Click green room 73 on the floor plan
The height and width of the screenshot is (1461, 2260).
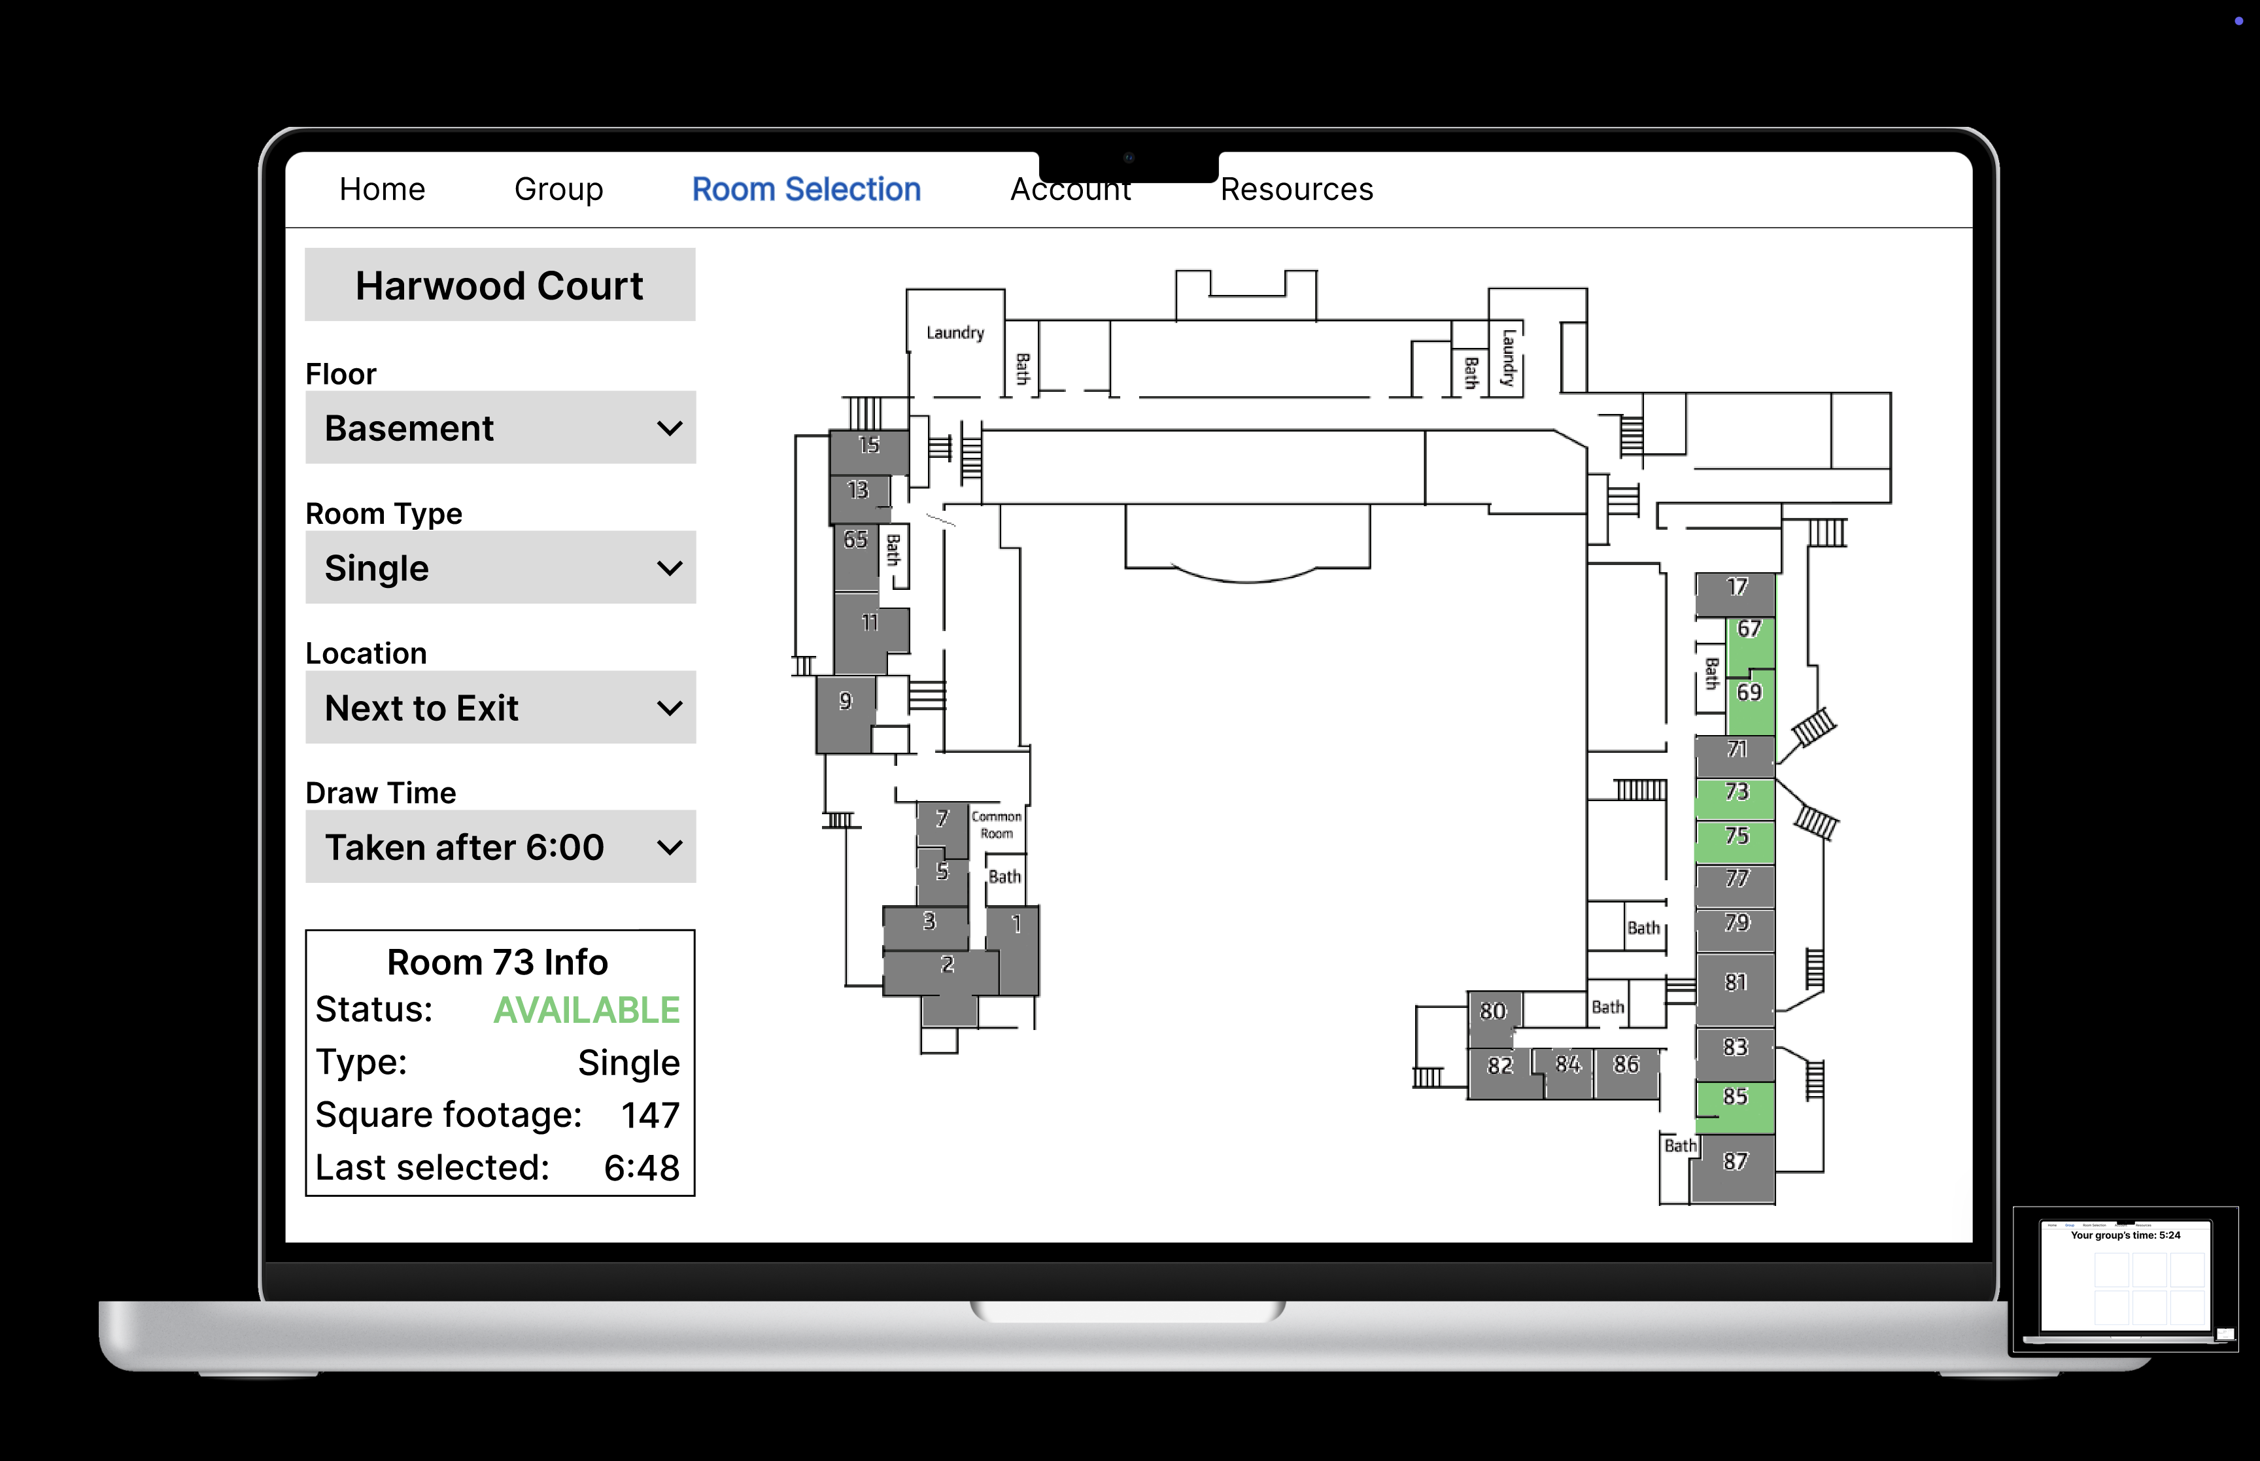point(1735,799)
